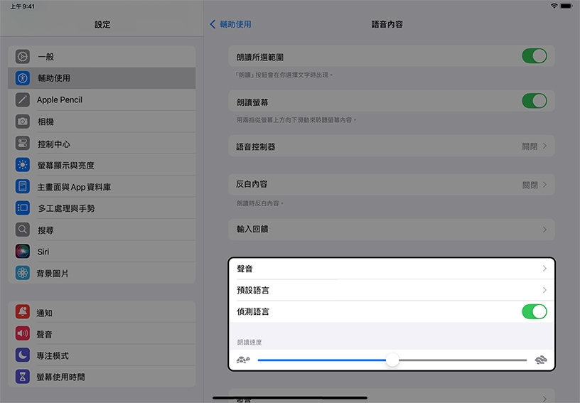Tap the 控制中心 icon in sidebar
The image size is (580, 403).
(x=23, y=144)
